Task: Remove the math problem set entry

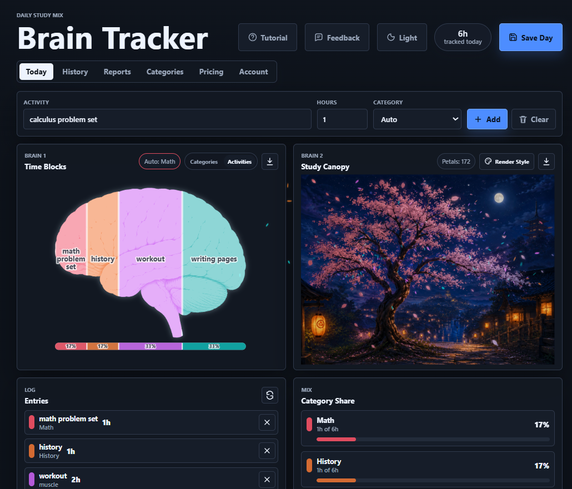Action: pyautogui.click(x=267, y=422)
